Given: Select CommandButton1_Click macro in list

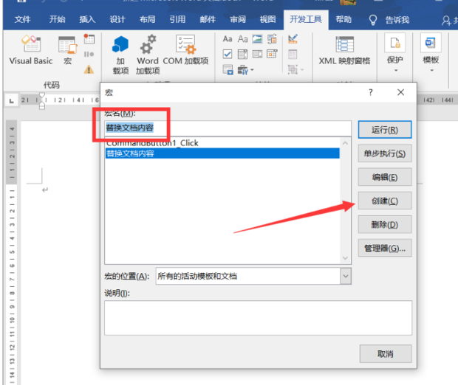Looking at the screenshot, I should [x=222, y=143].
